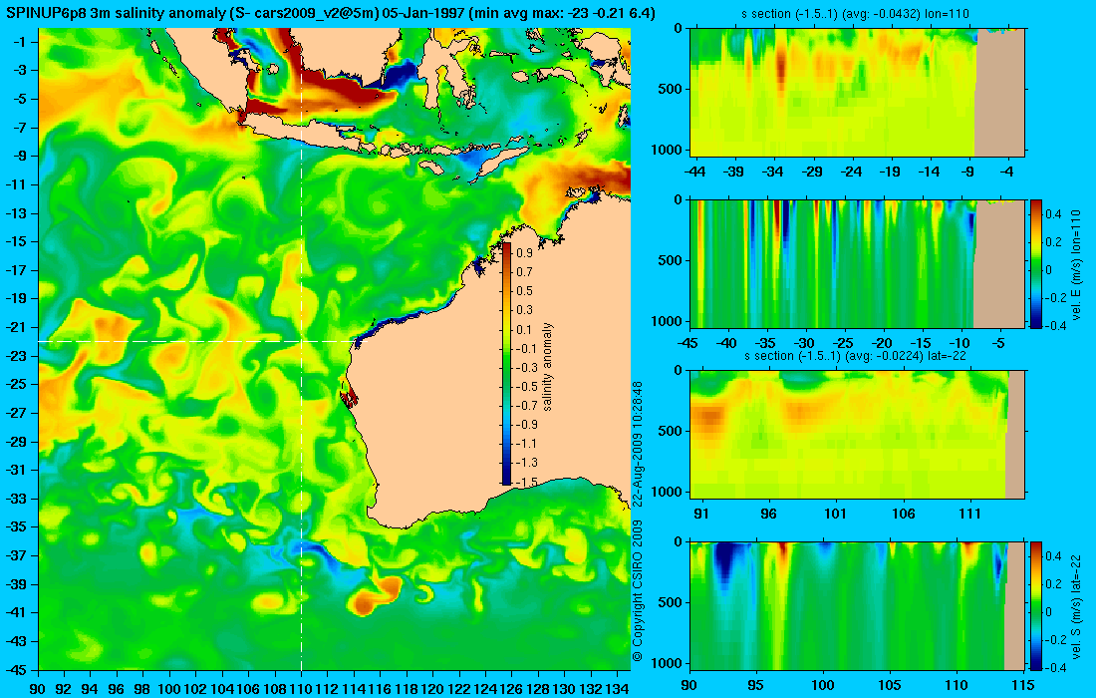This screenshot has width=1096, height=698.
Task: Click the "-44" tick under the top section plot
Action: [x=694, y=172]
